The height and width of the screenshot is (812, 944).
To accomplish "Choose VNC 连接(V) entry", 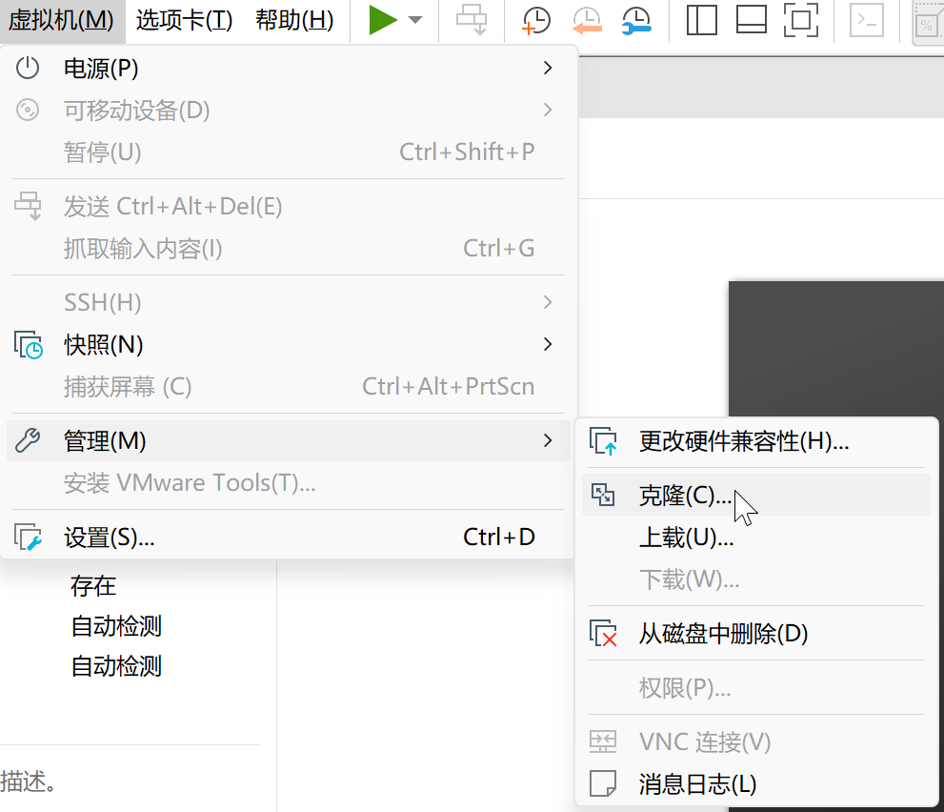I will coord(756,742).
